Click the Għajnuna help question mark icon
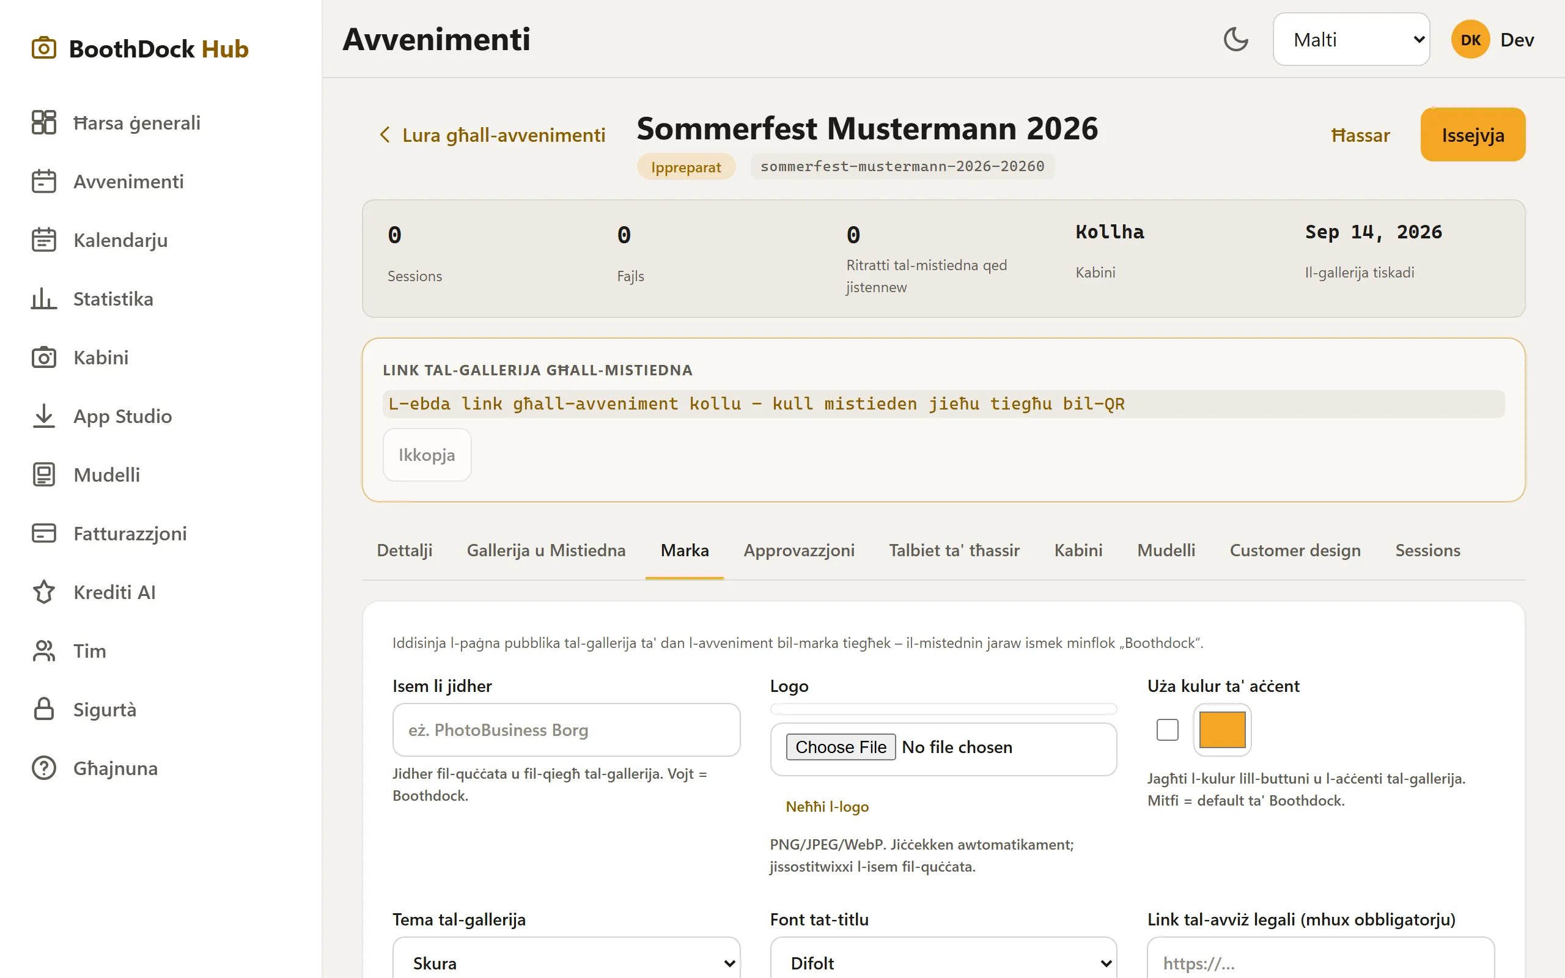 pyautogui.click(x=43, y=768)
